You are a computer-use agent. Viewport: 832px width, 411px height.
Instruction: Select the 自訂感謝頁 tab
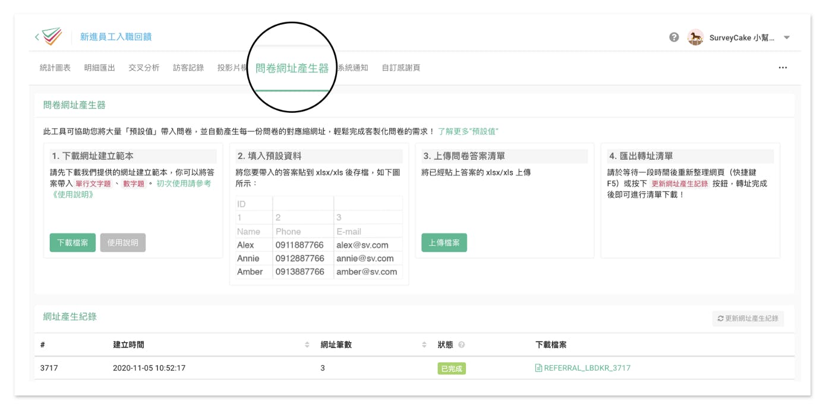(401, 68)
